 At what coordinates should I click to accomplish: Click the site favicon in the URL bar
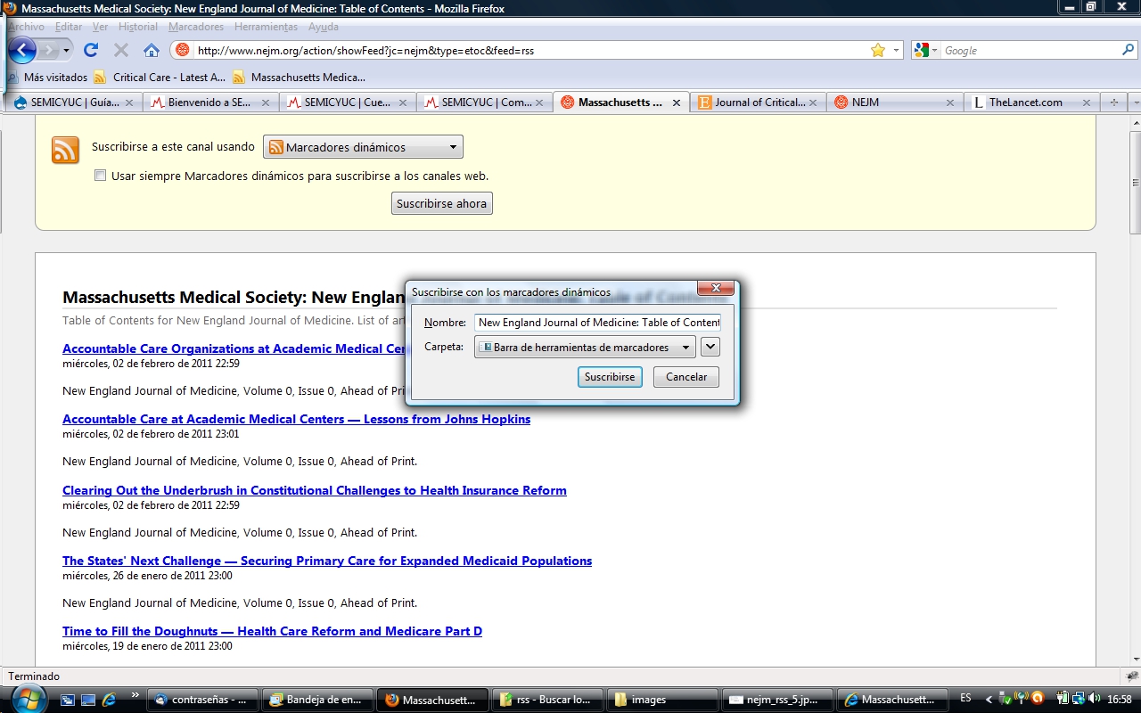click(x=183, y=50)
